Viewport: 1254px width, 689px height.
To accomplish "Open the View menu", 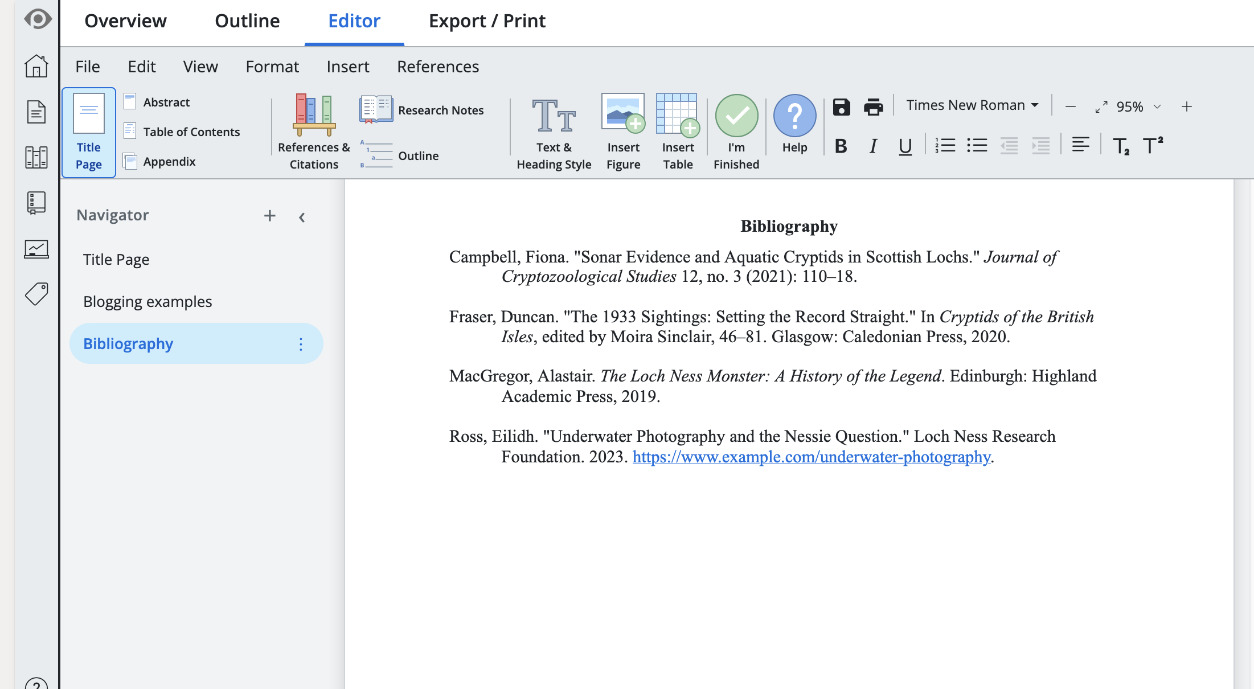I will click(x=200, y=67).
